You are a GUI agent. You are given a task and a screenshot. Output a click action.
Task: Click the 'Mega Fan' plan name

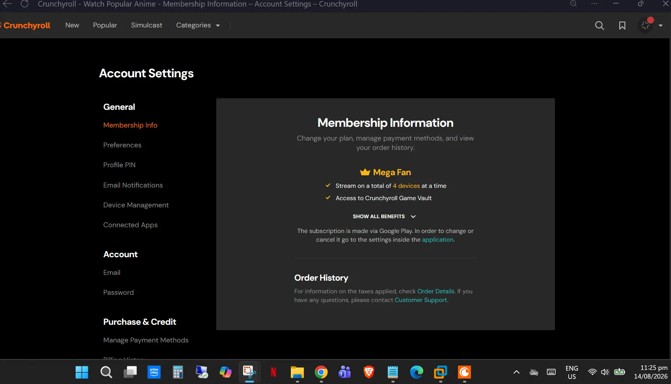392,172
